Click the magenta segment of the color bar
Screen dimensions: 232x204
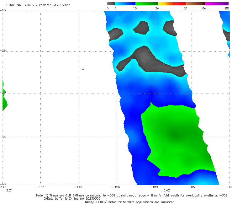pos(217,4)
